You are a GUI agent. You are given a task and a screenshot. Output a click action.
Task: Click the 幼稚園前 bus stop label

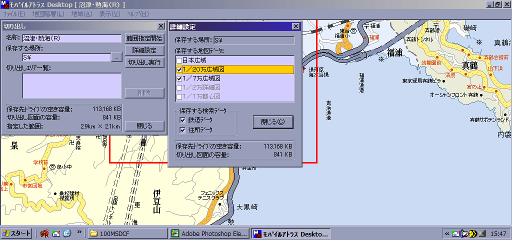(431, 62)
